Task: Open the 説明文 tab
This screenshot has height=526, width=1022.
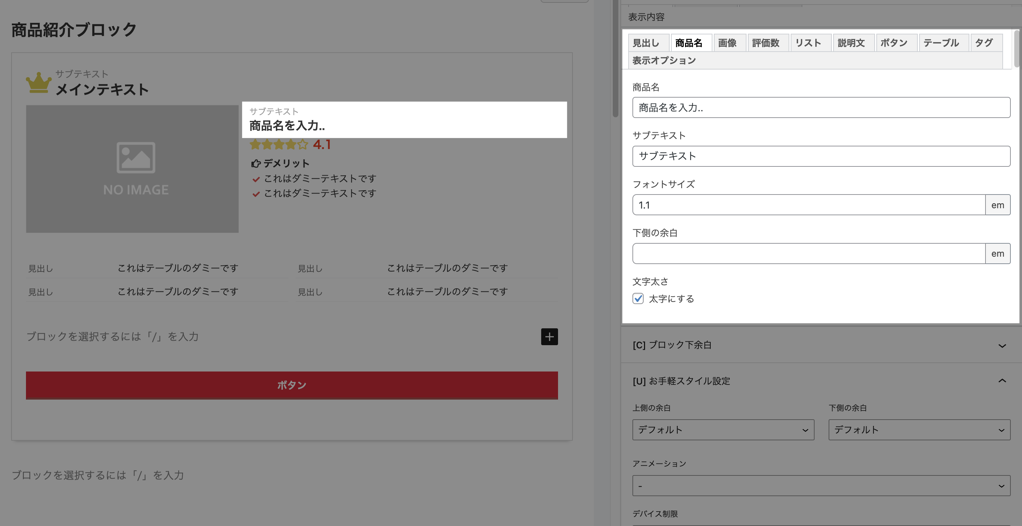Action: (x=854, y=43)
